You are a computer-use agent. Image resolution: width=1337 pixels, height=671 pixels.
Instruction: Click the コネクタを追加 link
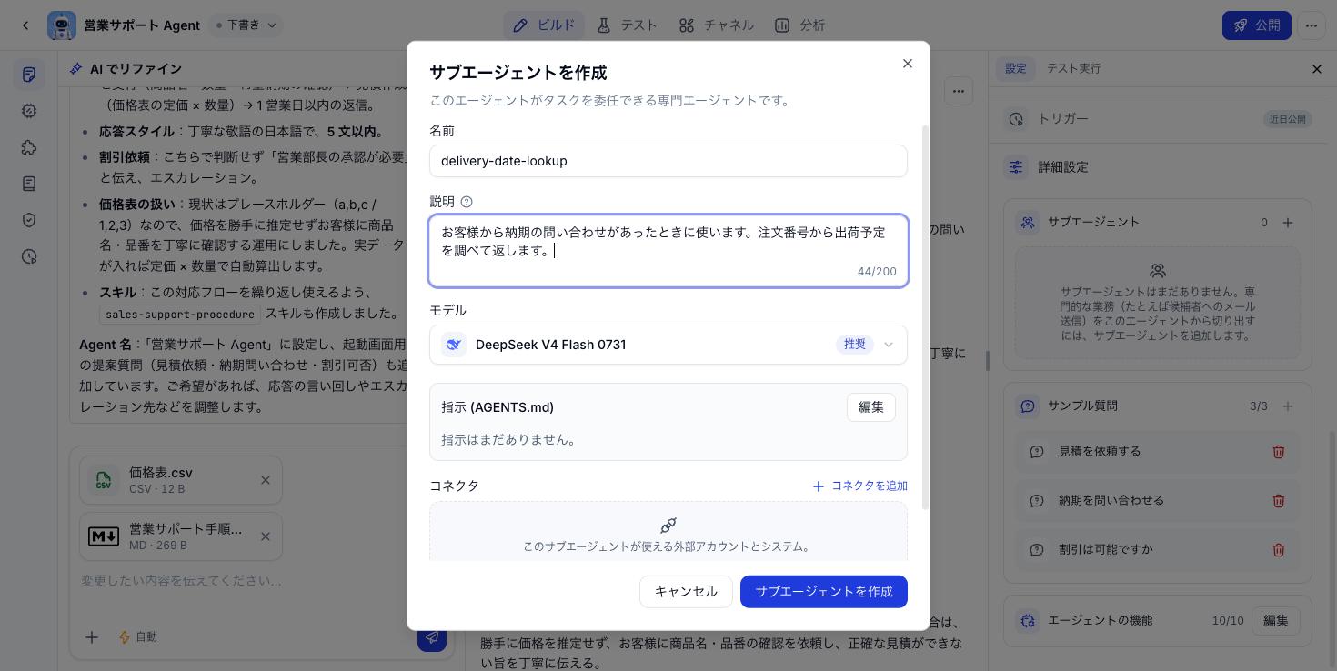pos(859,486)
